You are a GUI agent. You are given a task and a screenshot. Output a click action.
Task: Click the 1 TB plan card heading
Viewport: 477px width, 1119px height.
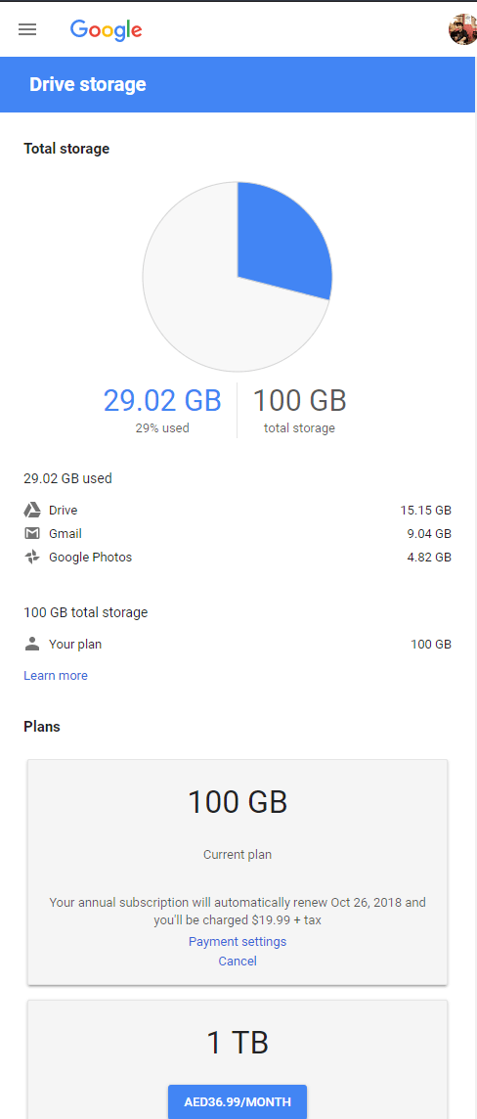point(238,1043)
